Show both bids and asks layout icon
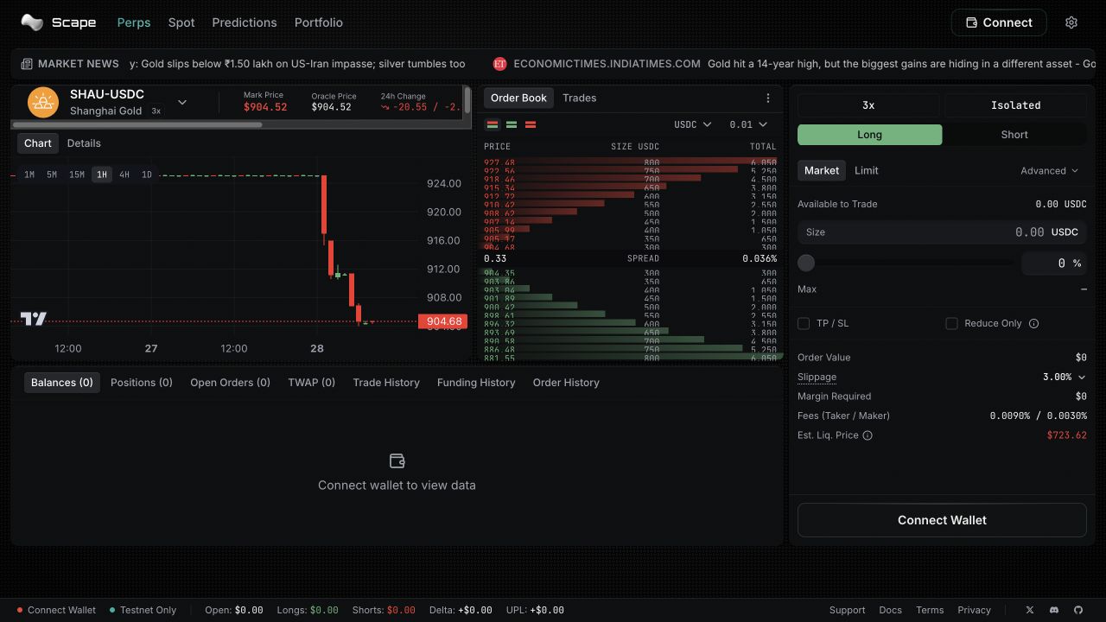 [x=493, y=124]
